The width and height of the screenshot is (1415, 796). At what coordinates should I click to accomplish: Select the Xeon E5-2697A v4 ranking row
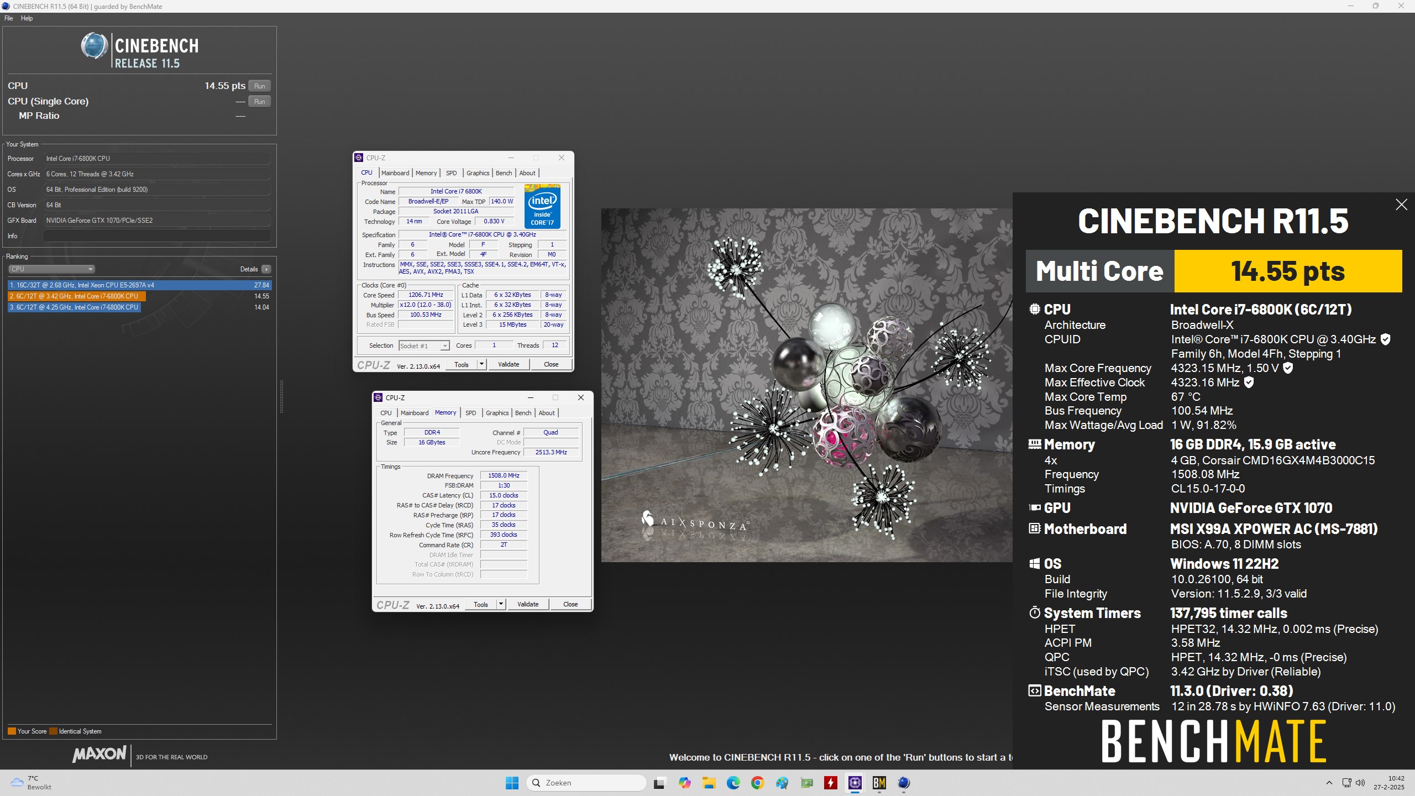(139, 285)
